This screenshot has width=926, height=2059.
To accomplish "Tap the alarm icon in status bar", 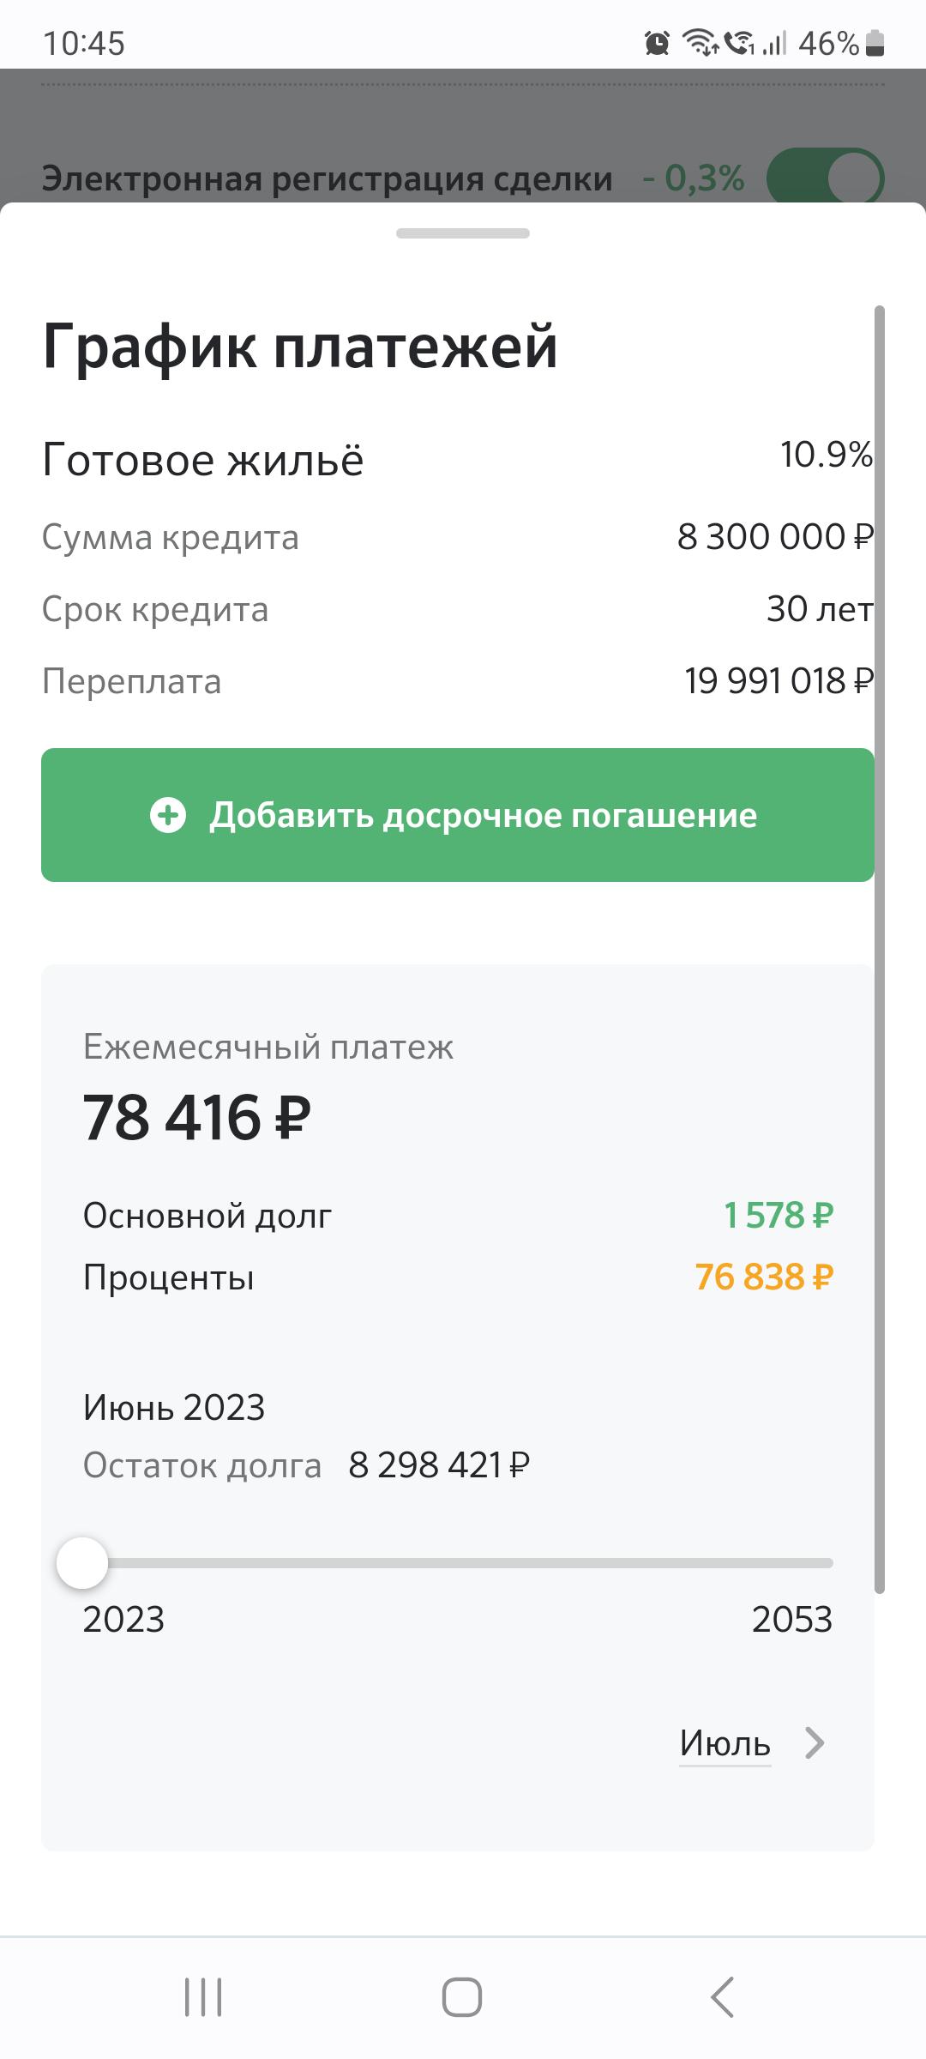I will coord(657,43).
